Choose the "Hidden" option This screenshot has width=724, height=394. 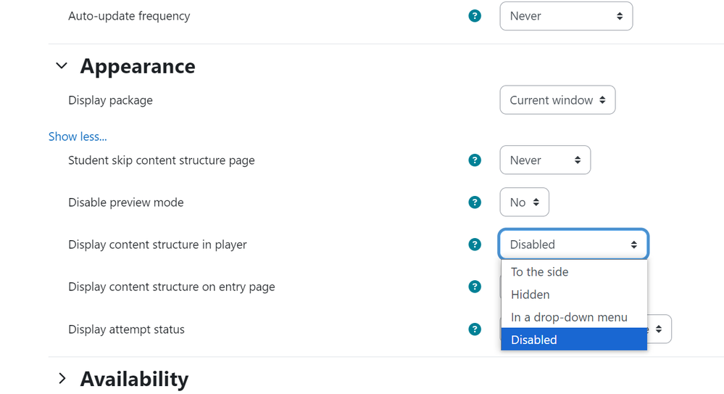[530, 295]
